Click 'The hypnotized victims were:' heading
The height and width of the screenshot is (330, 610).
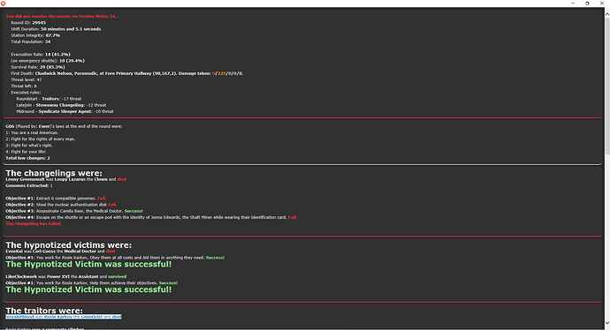[x=68, y=245]
